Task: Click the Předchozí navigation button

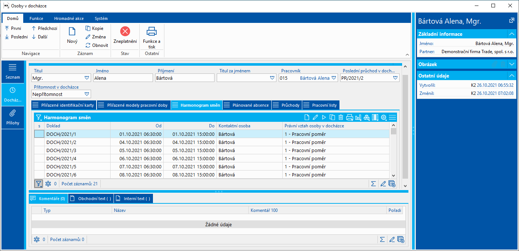Action: click(45, 28)
